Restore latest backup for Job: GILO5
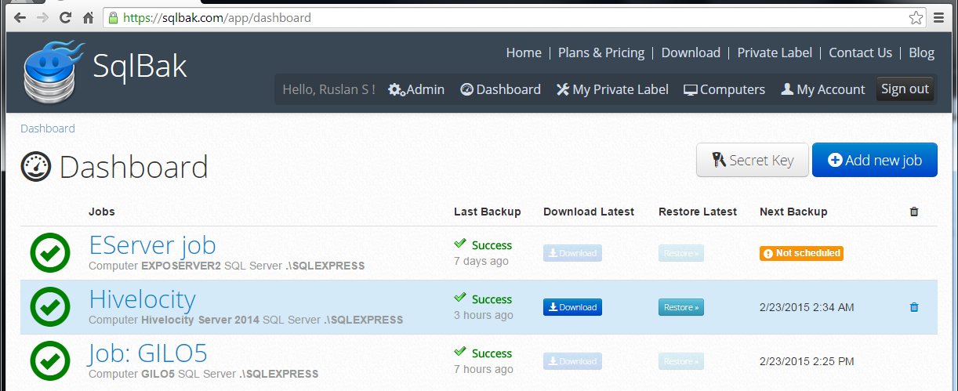The height and width of the screenshot is (391, 958). pos(681,361)
